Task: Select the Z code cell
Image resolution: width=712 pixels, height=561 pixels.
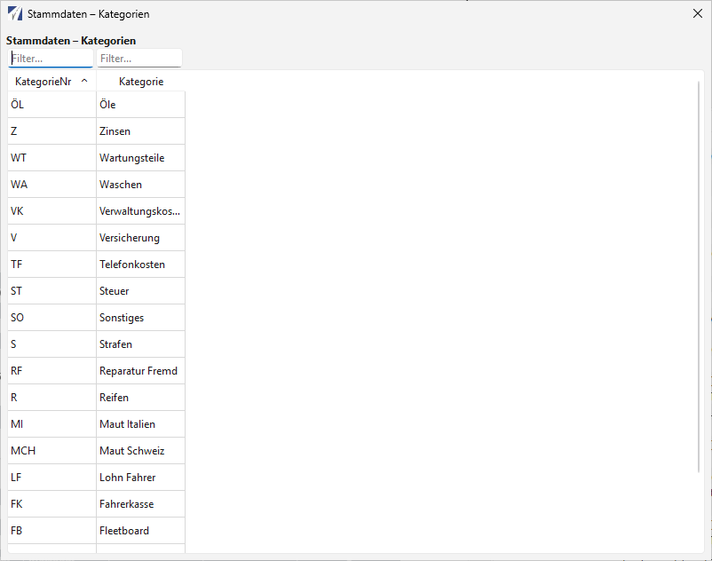Action: click(x=51, y=131)
